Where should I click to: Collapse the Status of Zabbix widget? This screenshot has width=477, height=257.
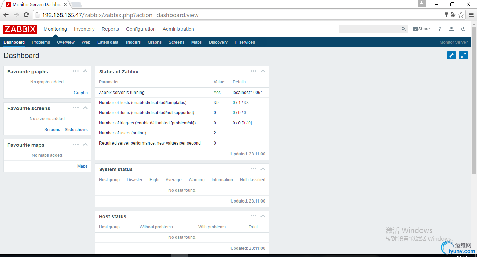pos(263,71)
